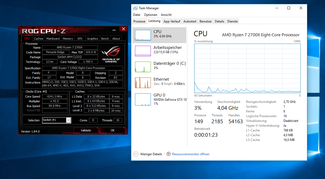
Task: Minimize the Task-Manager window
Action: tap(277, 8)
